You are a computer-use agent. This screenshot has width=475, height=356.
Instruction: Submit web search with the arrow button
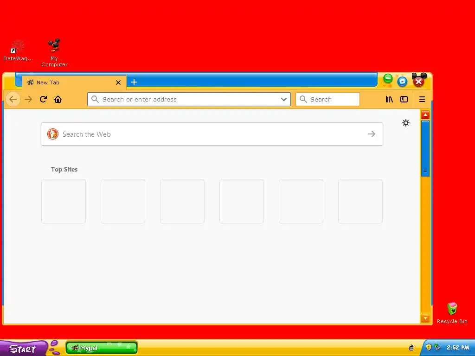372,134
